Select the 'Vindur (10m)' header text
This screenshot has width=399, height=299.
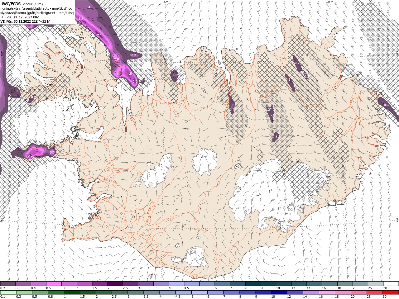pos(33,4)
